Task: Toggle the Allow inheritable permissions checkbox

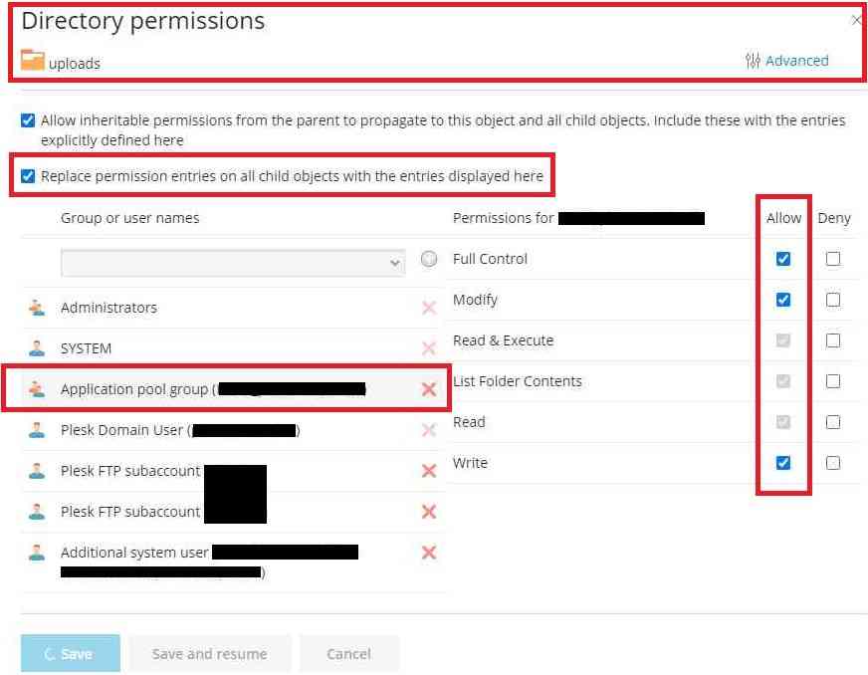Action: pyautogui.click(x=28, y=120)
